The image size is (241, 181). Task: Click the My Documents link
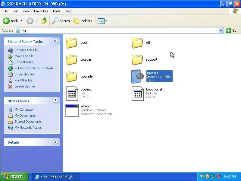(25, 116)
